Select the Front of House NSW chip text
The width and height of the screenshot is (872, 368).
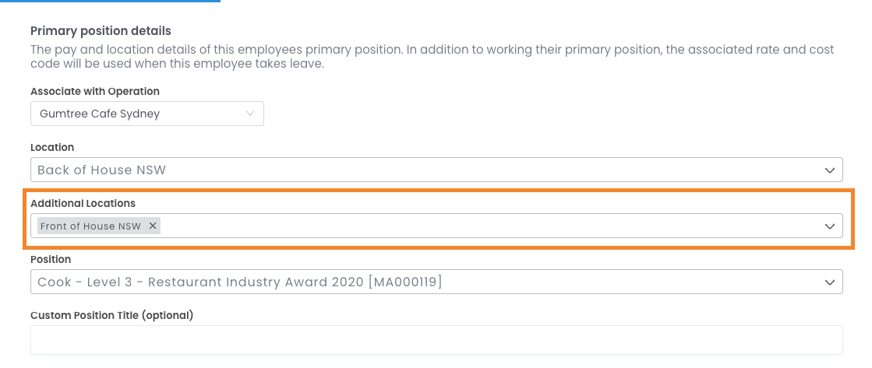pos(90,226)
